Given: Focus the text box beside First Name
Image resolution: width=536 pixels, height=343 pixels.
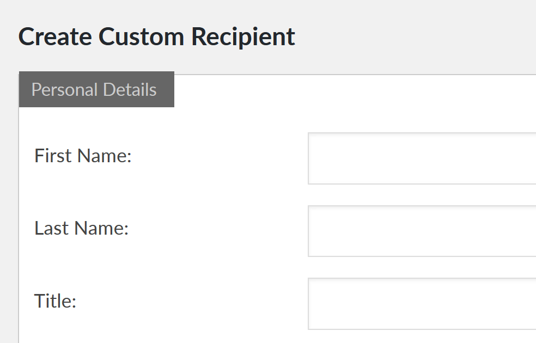Looking at the screenshot, I should click(422, 158).
